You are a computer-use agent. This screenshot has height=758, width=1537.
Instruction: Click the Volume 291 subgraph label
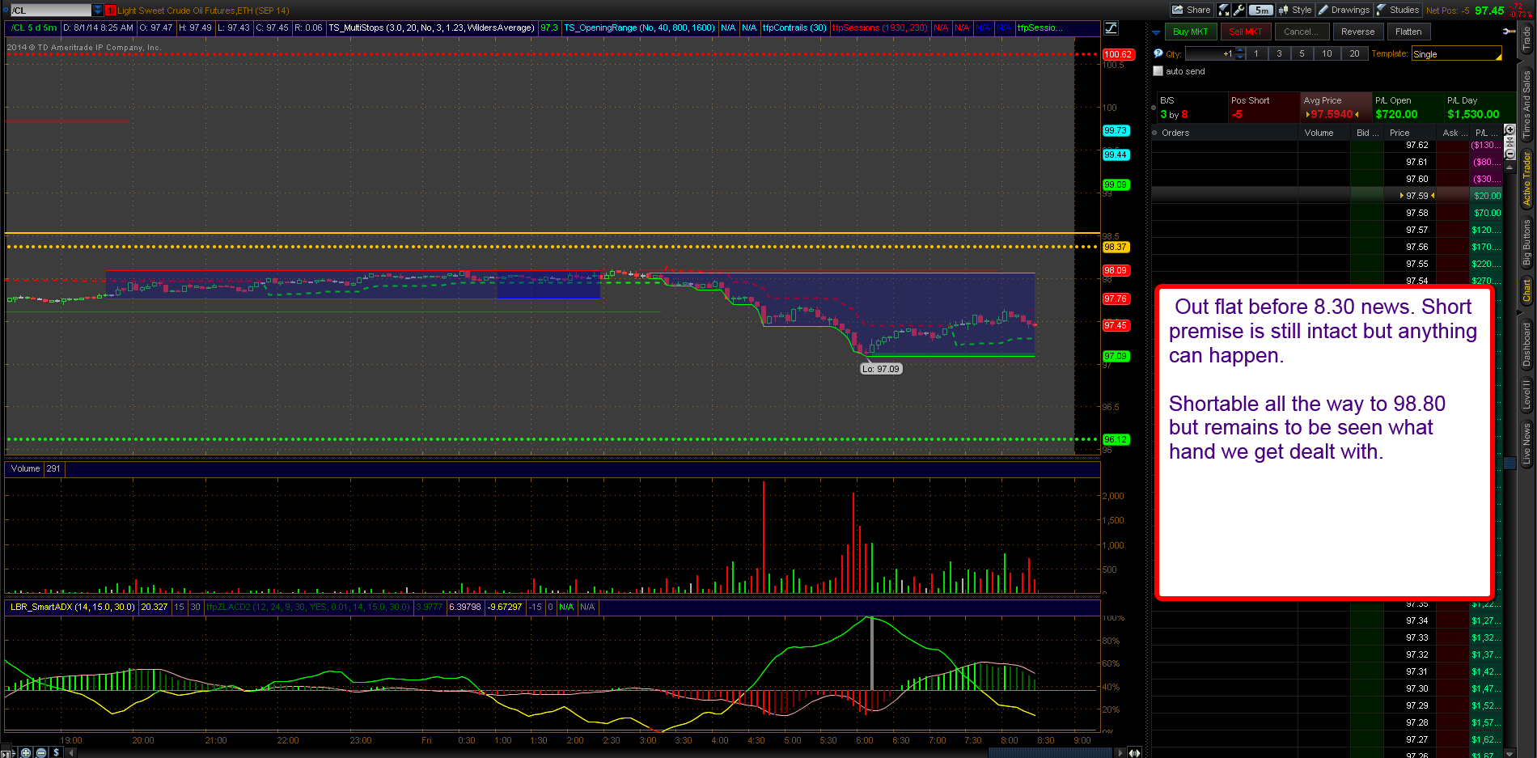pos(36,468)
